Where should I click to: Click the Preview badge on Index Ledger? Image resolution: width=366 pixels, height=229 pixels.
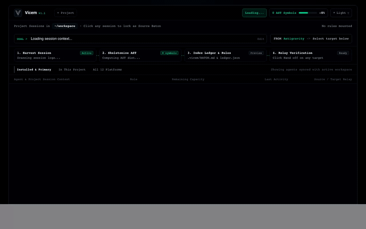pos(256,53)
